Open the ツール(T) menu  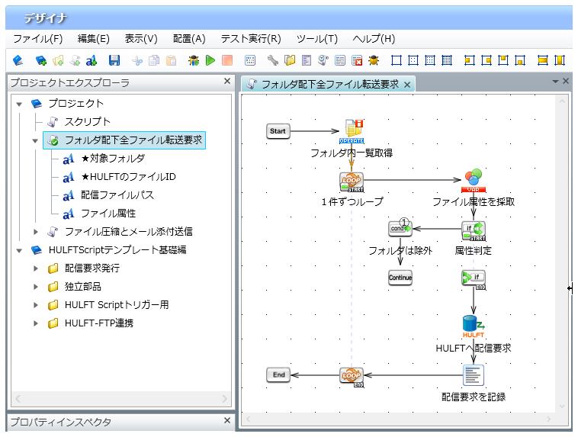317,39
